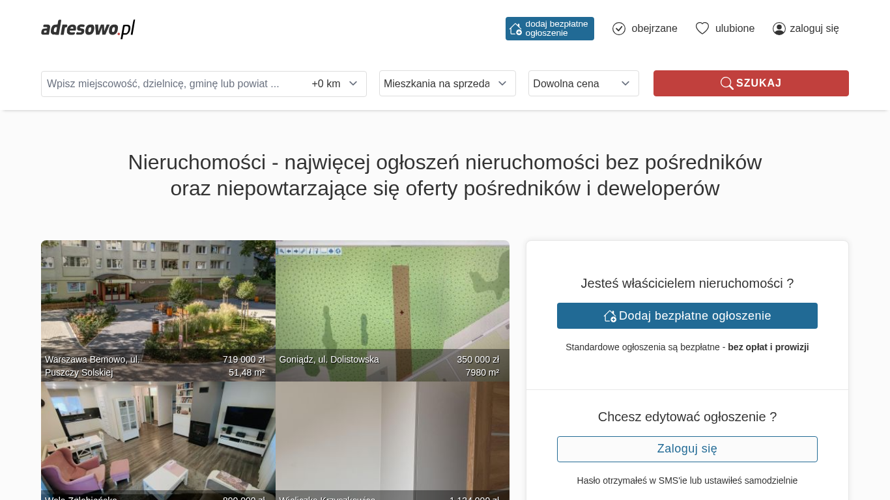The image size is (890, 500).
Task: Open the Goniądz, ul. Dolistowska listing
Action: 392,299
